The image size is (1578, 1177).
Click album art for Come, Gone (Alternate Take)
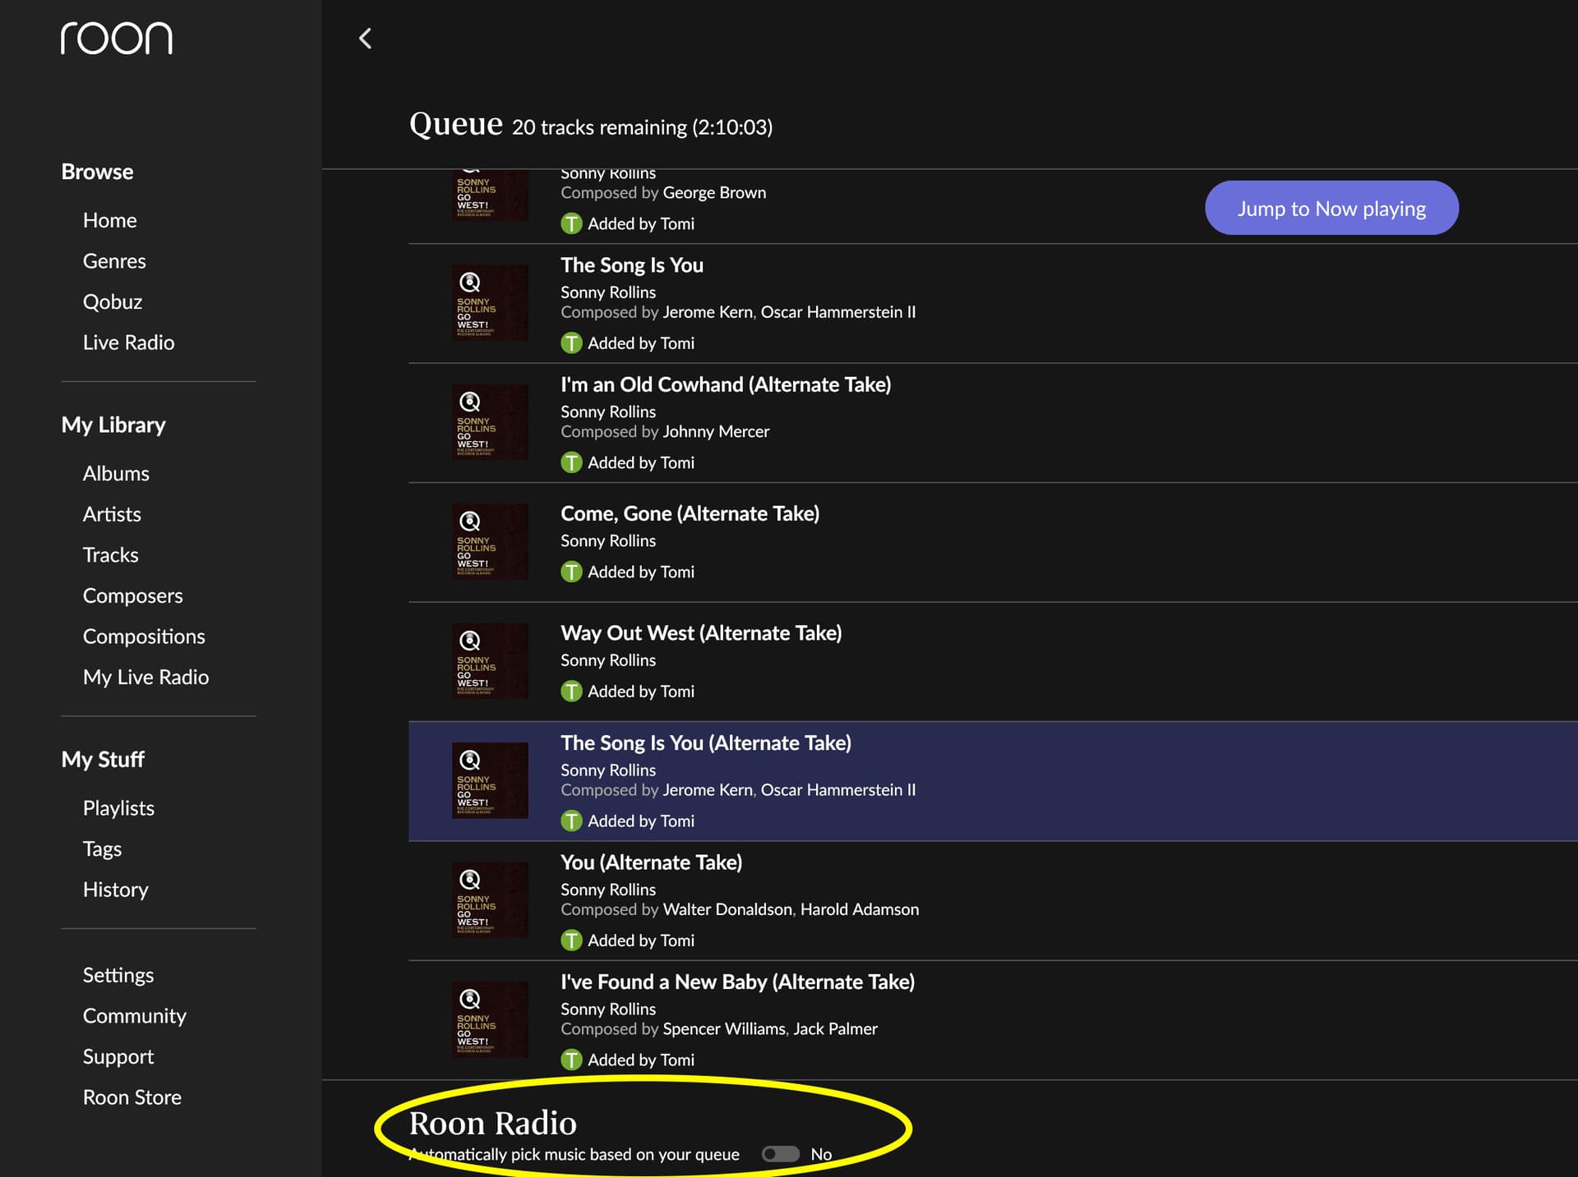(x=490, y=541)
